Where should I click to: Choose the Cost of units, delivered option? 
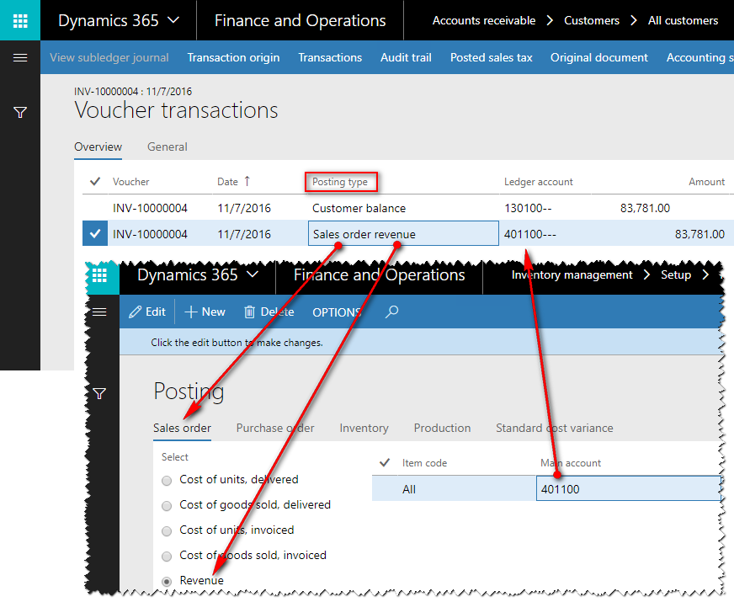click(x=166, y=480)
